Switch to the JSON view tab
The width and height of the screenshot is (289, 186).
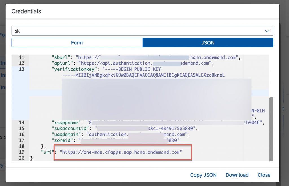click(208, 43)
